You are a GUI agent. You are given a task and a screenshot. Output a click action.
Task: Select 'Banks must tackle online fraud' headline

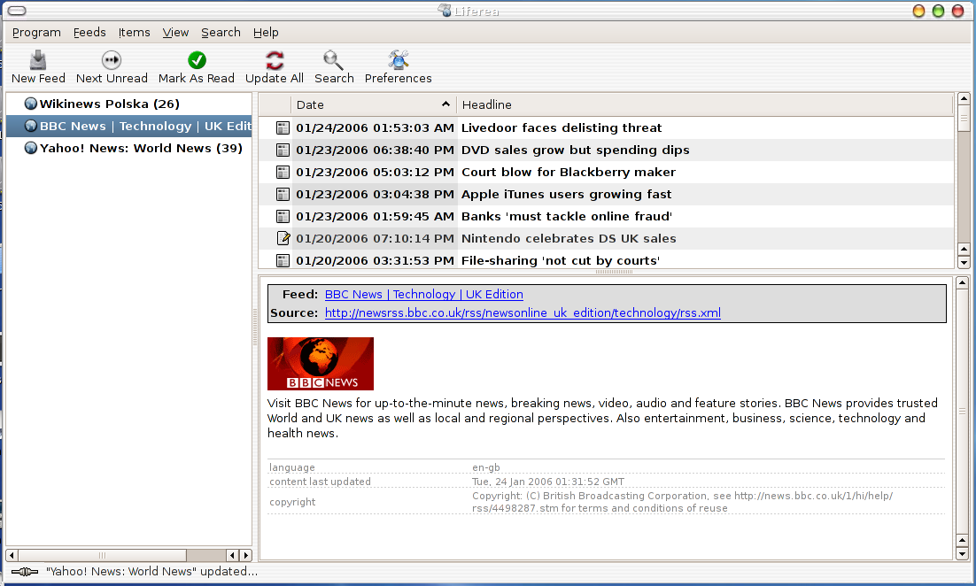click(x=567, y=217)
